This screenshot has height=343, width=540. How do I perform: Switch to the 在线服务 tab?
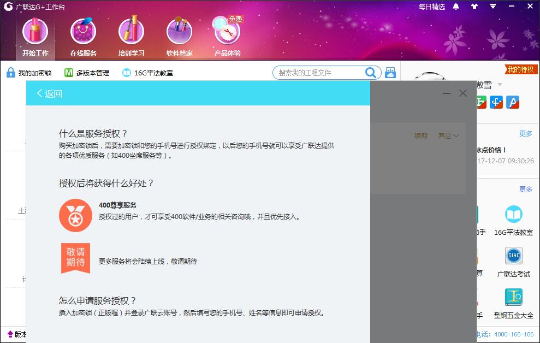83,37
